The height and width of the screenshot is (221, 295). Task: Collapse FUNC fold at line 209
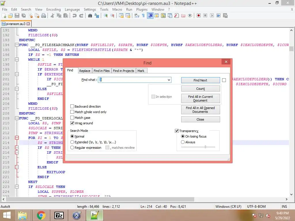17,118
